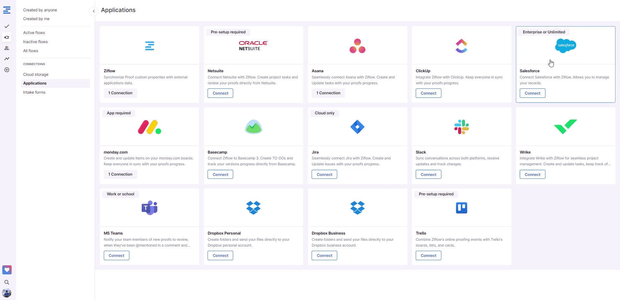Viewport: 620px width, 300px height.
Task: Connect the Netsuite application
Action: coord(221,93)
